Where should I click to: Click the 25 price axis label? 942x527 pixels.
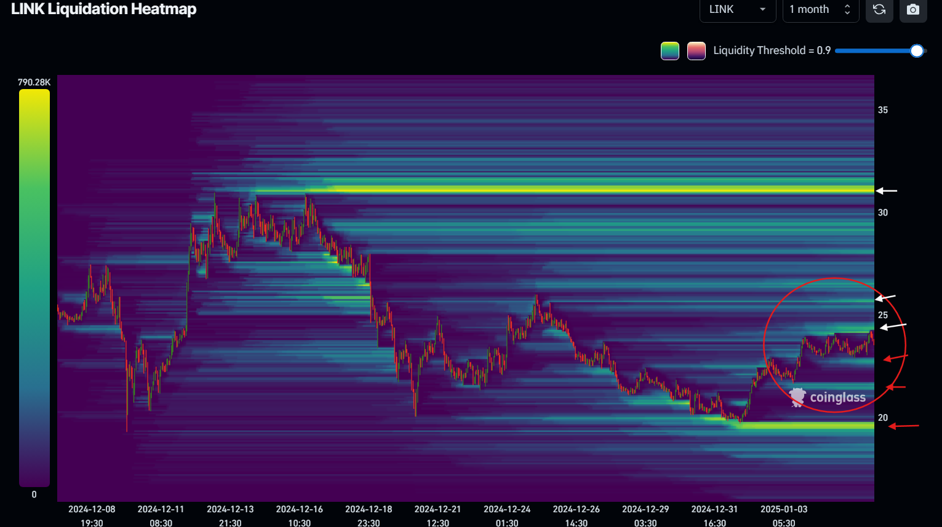point(883,315)
